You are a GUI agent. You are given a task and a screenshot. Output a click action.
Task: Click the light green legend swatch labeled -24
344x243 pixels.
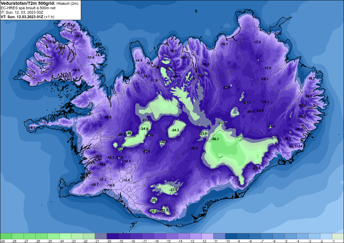[65, 236]
